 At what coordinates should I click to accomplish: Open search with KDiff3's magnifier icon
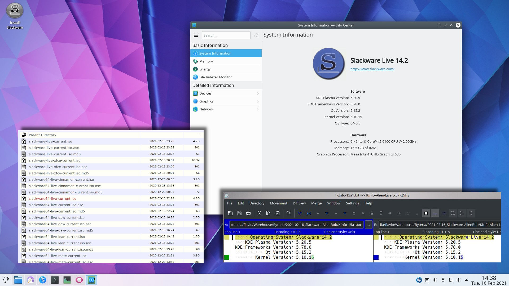point(288,213)
